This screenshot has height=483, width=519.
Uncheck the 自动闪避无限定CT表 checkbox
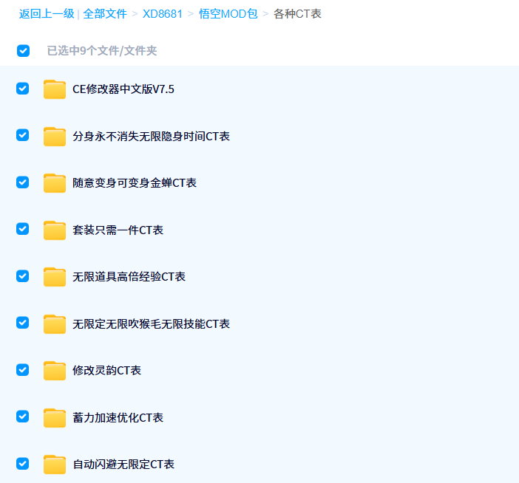(22, 464)
